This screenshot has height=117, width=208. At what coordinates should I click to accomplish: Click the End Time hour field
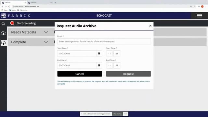click(110, 65)
